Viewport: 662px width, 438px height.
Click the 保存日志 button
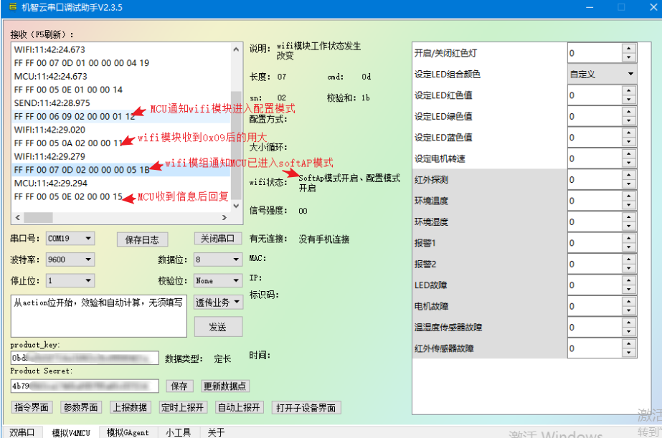click(141, 239)
